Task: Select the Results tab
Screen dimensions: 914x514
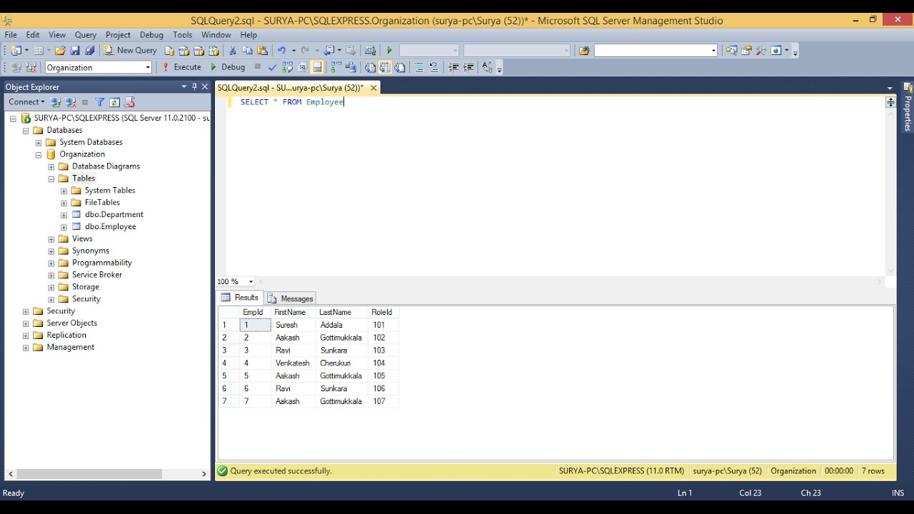Action: 240,298
